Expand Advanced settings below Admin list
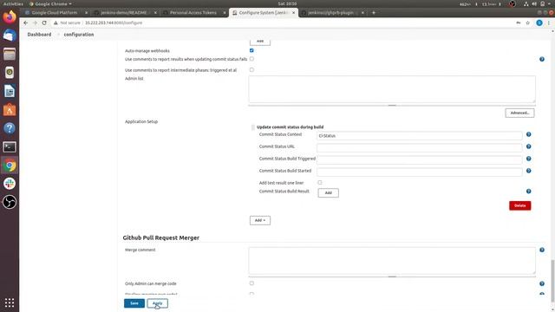 coord(519,113)
